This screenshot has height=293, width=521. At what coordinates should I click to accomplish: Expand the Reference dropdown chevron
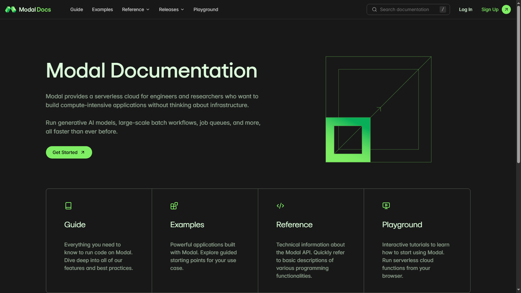pos(148,9)
